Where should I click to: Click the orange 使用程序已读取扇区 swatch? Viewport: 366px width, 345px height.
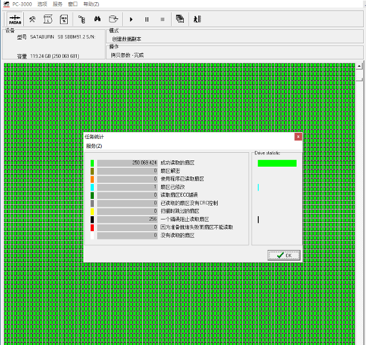click(92, 179)
